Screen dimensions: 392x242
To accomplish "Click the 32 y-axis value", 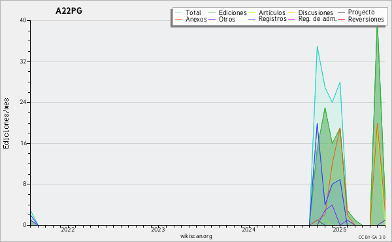I will [24, 61].
